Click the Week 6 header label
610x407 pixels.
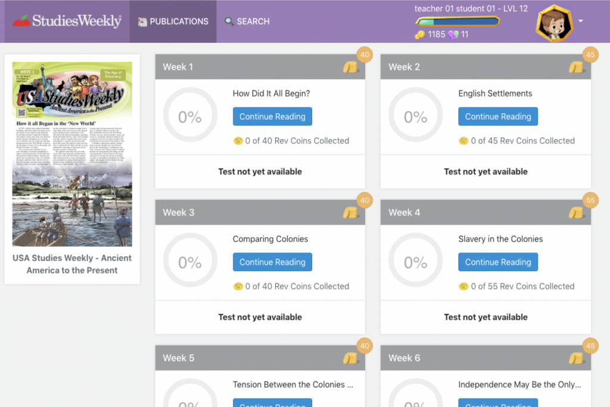click(404, 358)
